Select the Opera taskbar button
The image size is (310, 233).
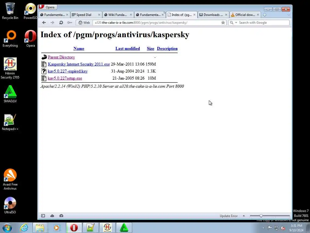coord(74,228)
